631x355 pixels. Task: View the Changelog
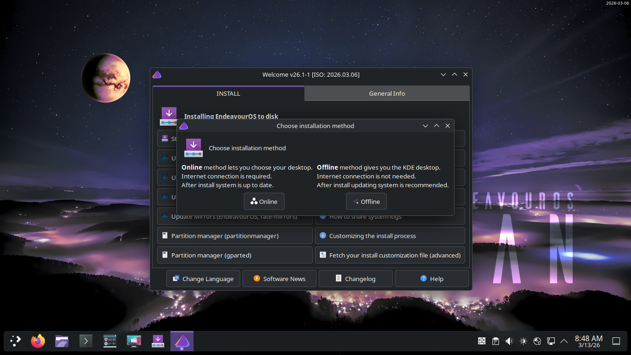(356, 279)
